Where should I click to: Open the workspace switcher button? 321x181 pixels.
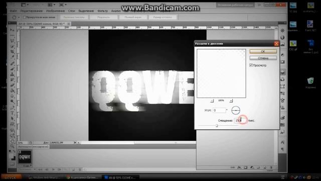235,5
